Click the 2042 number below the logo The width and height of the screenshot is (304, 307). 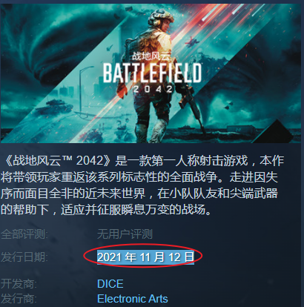coord(153,89)
